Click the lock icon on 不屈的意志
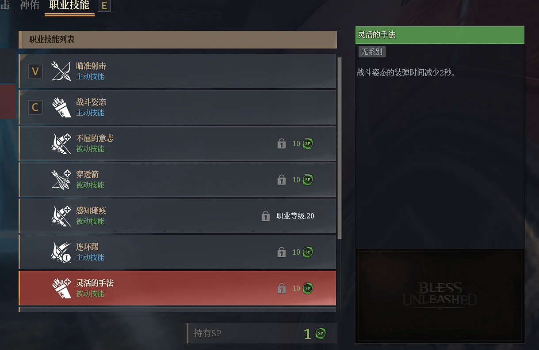The width and height of the screenshot is (539, 350). click(282, 143)
